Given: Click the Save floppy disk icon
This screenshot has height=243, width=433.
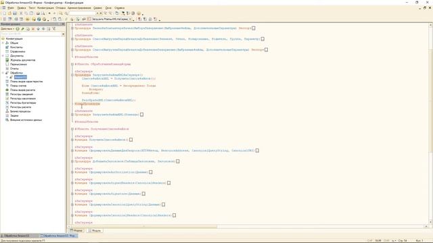Looking at the screenshot, I should 15,13.
